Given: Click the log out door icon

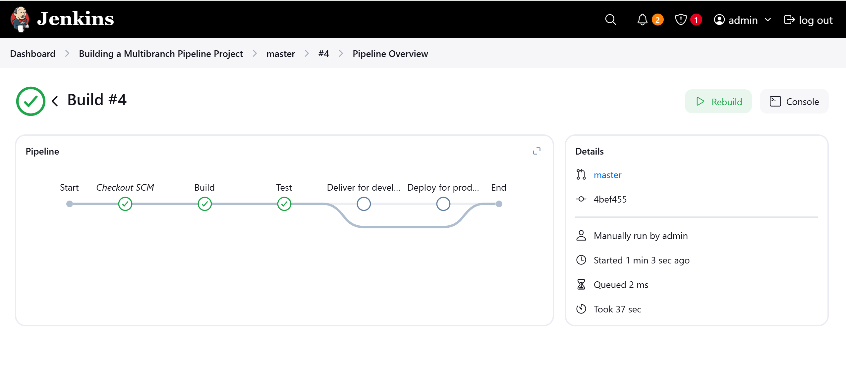Looking at the screenshot, I should point(789,20).
